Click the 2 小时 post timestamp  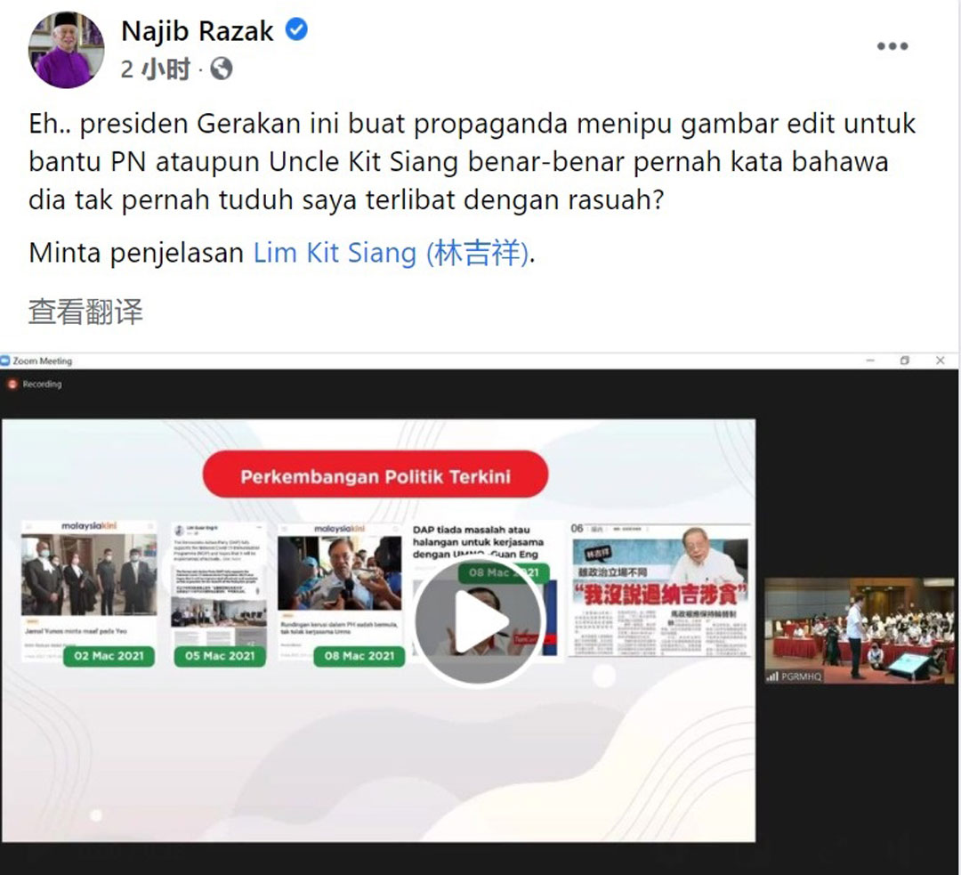tap(156, 69)
